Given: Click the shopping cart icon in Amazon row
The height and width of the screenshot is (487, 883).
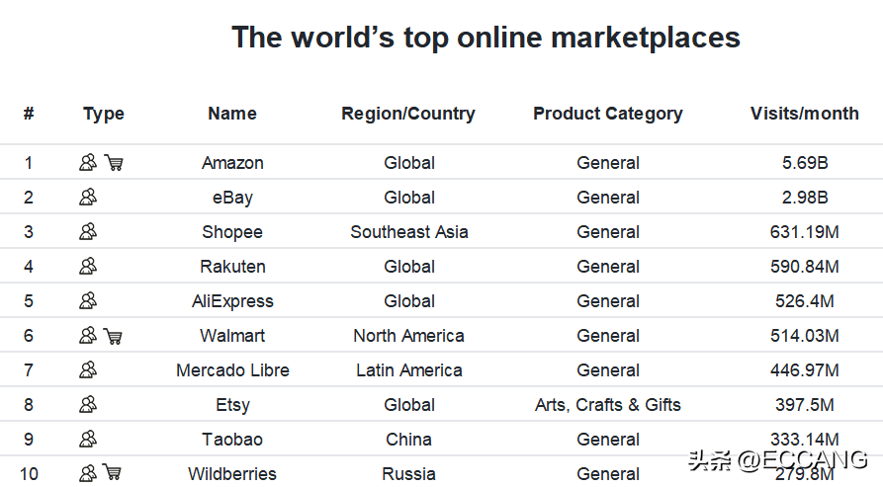Looking at the screenshot, I should click(114, 163).
